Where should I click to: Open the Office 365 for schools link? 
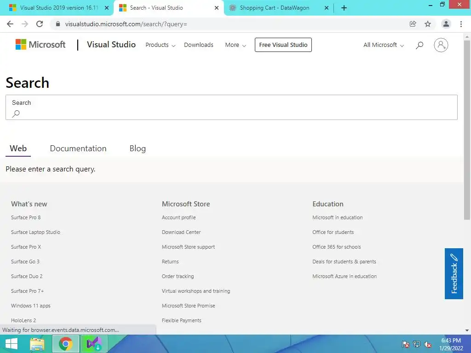pos(336,247)
